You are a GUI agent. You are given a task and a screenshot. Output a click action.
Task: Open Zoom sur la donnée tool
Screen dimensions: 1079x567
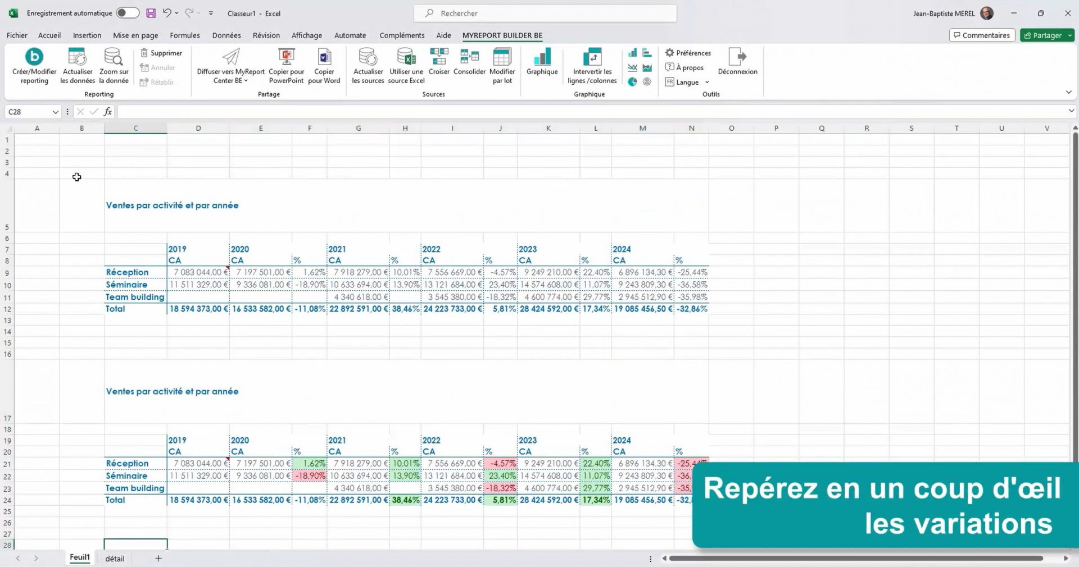click(114, 58)
